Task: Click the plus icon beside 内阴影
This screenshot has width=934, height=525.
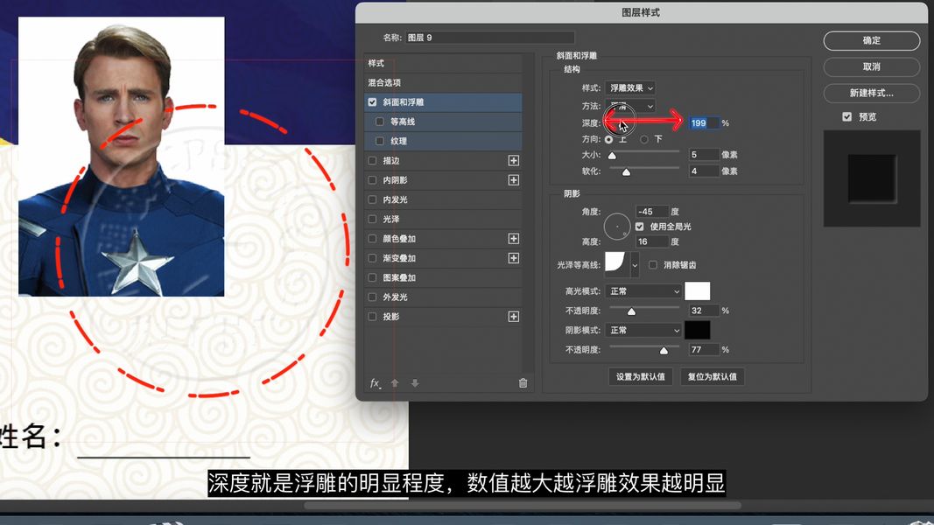Action: (x=514, y=179)
